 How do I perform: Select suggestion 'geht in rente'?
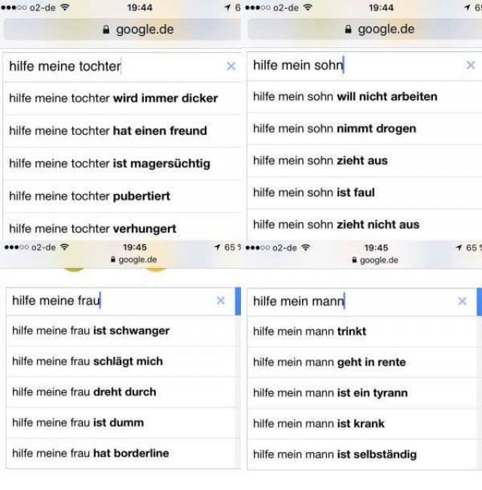tap(362, 362)
